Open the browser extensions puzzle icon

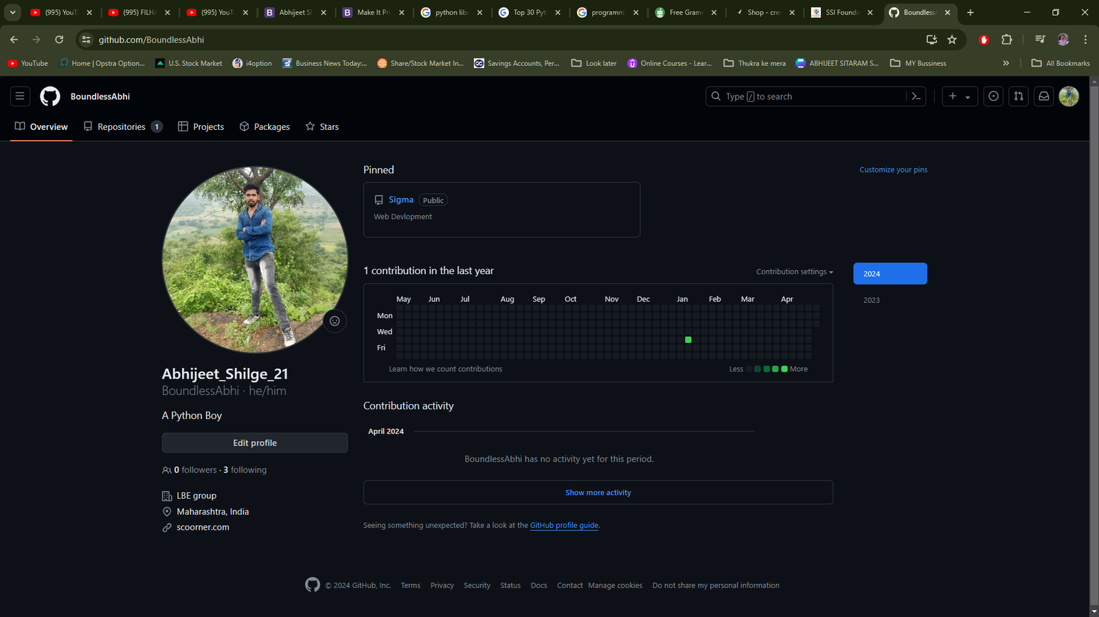pyautogui.click(x=1006, y=40)
